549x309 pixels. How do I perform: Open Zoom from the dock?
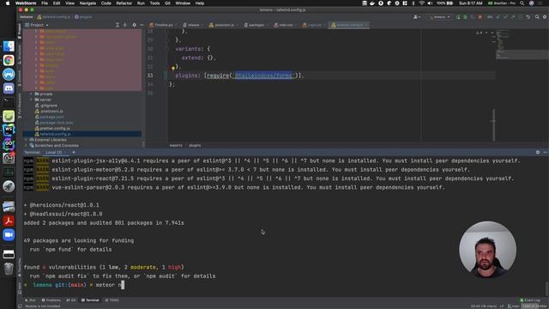9,234
